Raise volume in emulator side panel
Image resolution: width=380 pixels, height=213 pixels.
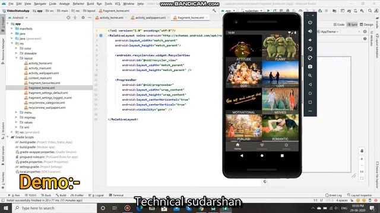click(310, 31)
